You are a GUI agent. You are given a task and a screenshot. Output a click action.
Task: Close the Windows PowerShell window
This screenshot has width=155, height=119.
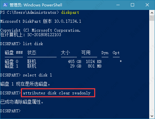pos(147,5)
